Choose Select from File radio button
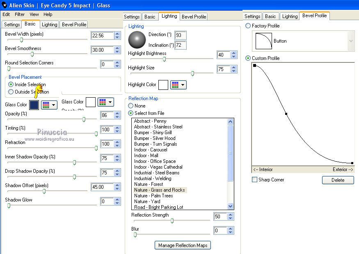The width and height of the screenshot is (359, 254). pos(131,113)
